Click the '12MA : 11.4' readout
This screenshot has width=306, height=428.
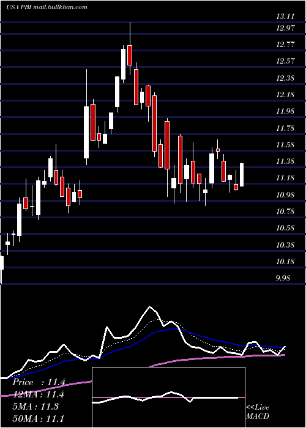(38, 394)
